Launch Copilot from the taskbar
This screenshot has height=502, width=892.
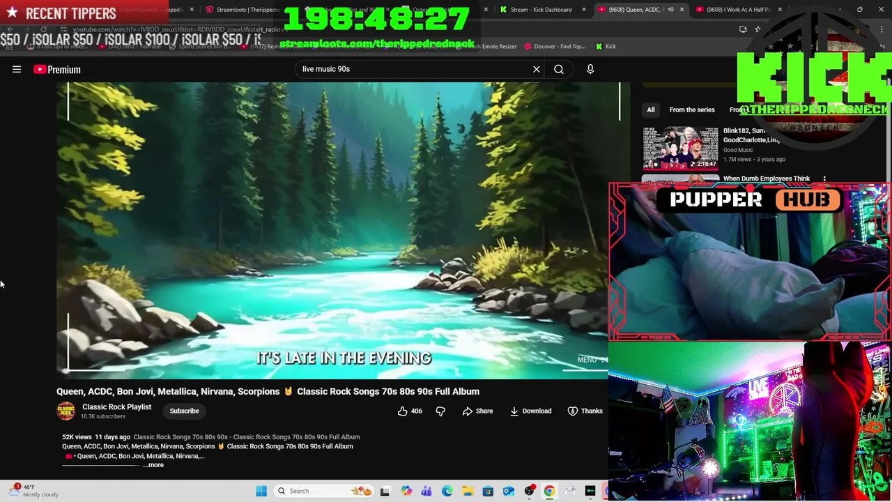(x=406, y=491)
